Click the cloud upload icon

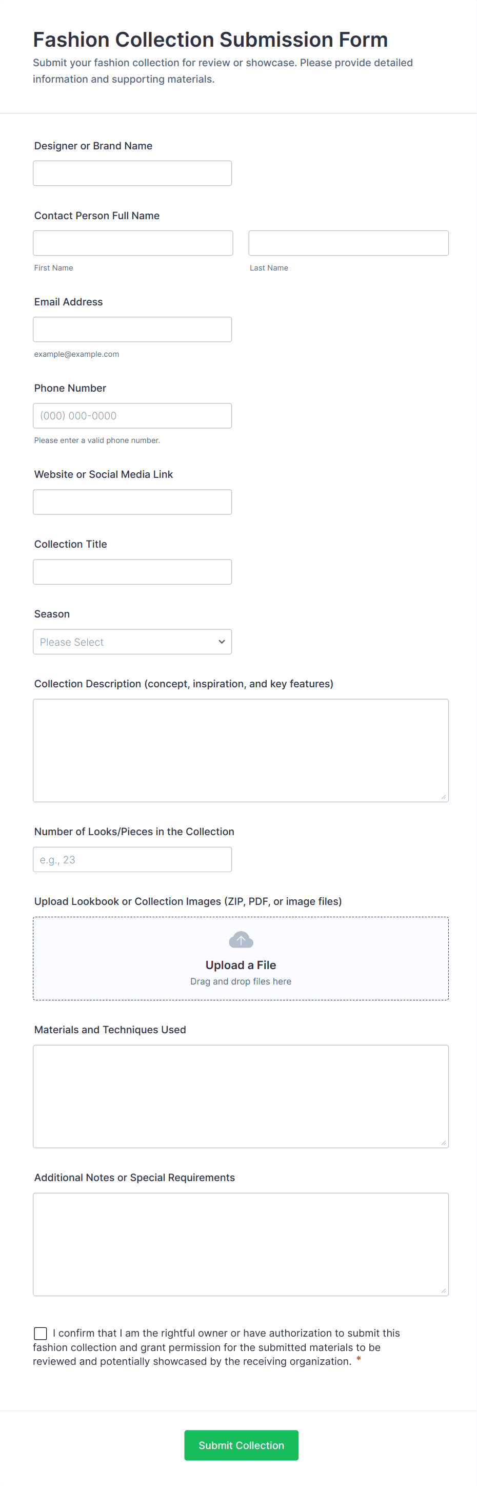click(241, 940)
